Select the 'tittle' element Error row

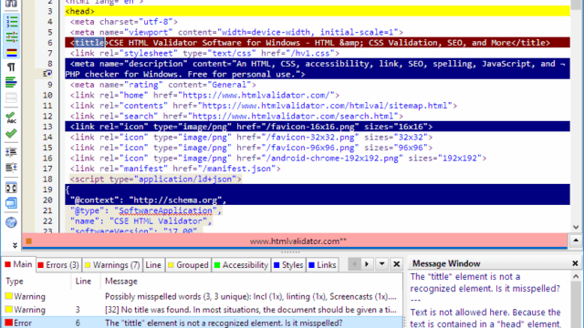203,323
